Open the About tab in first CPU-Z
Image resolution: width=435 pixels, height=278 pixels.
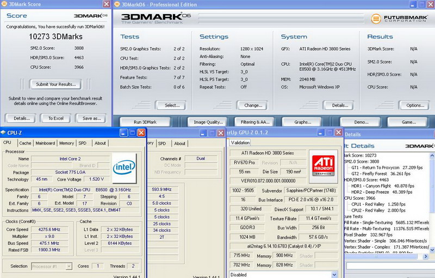pos(100,143)
